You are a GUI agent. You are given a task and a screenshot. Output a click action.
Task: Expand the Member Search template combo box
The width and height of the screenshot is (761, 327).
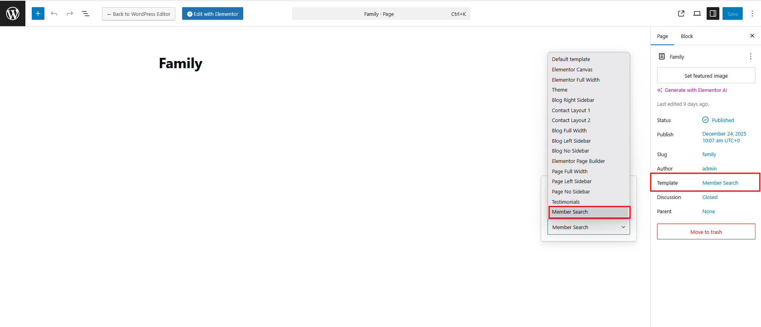pyautogui.click(x=588, y=227)
